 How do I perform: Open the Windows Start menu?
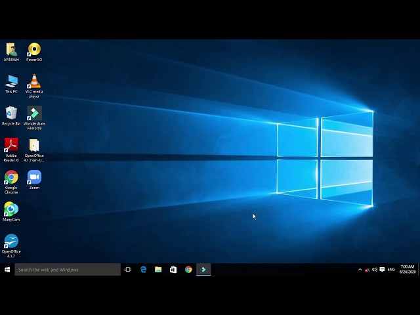[x=7, y=270]
